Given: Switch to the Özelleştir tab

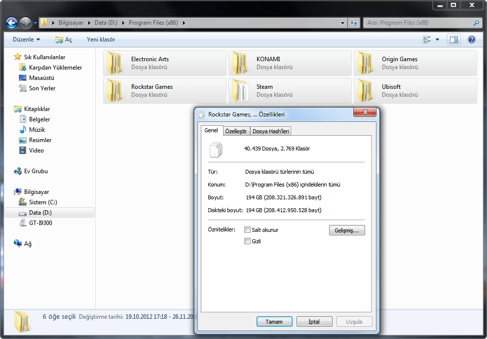Looking at the screenshot, I should [x=236, y=131].
